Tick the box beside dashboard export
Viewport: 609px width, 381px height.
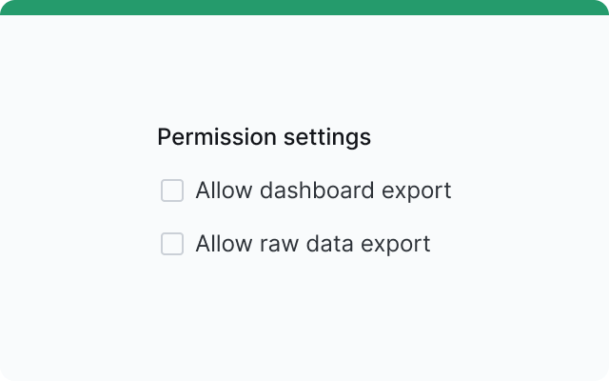click(x=172, y=191)
